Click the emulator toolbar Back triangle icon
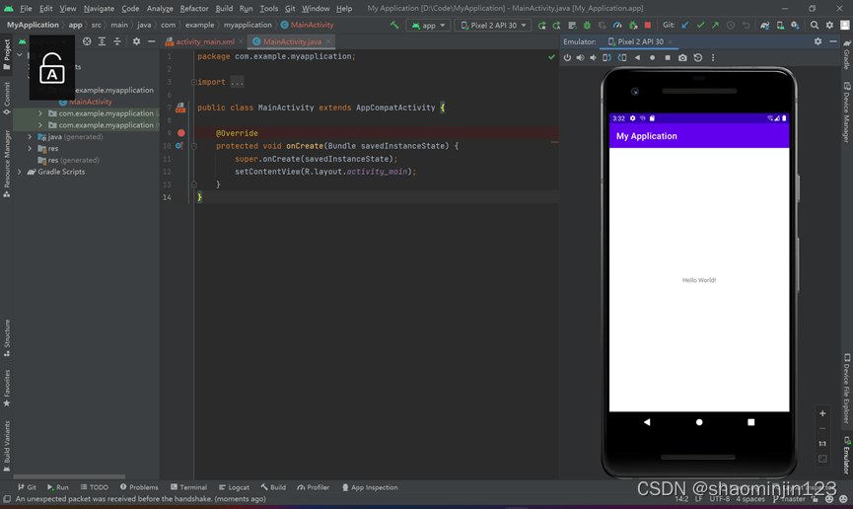 pyautogui.click(x=637, y=57)
